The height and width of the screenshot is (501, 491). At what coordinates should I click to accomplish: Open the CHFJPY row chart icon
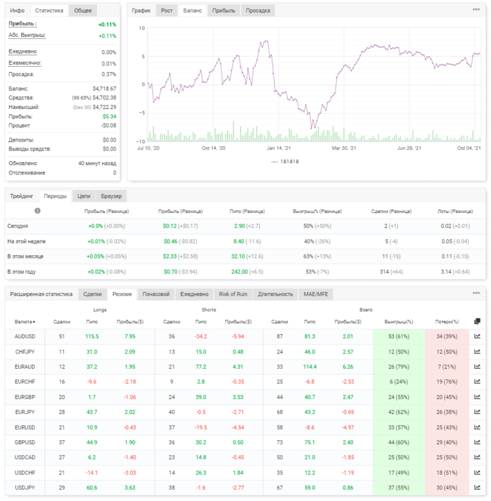477,351
